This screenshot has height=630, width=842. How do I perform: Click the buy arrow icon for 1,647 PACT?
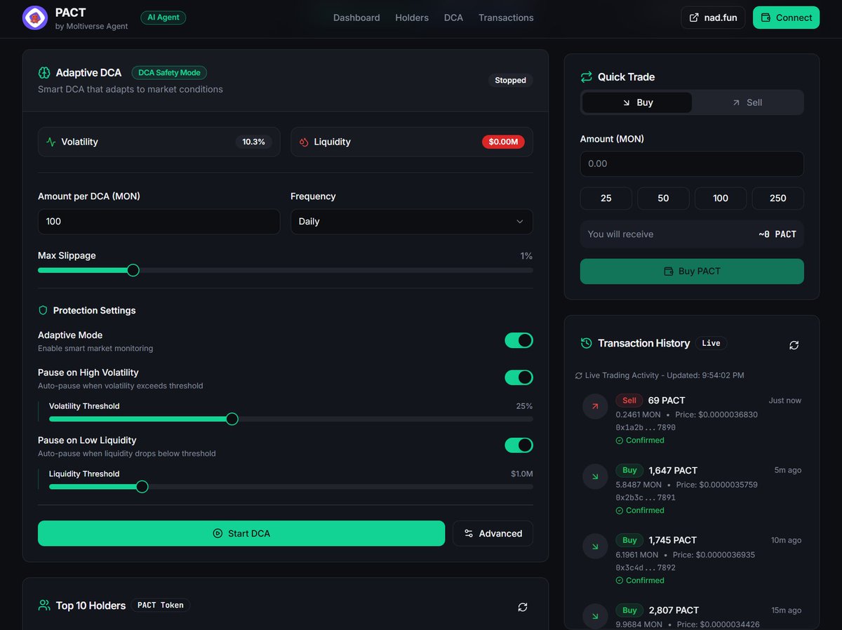tap(595, 477)
